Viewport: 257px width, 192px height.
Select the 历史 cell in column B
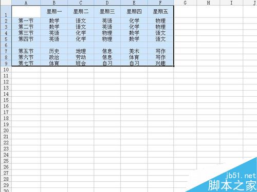pos(54,51)
